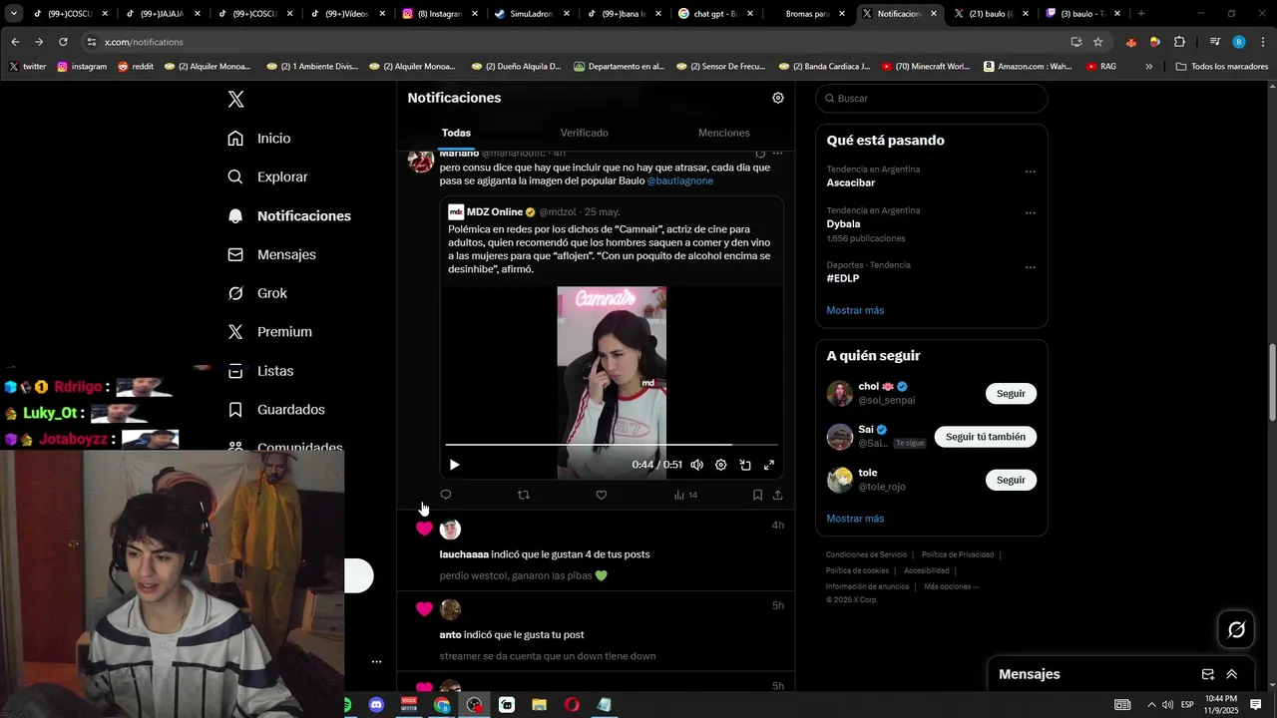1277x718 pixels.
Task: Open Todos los marcadores folder
Action: (x=1221, y=67)
